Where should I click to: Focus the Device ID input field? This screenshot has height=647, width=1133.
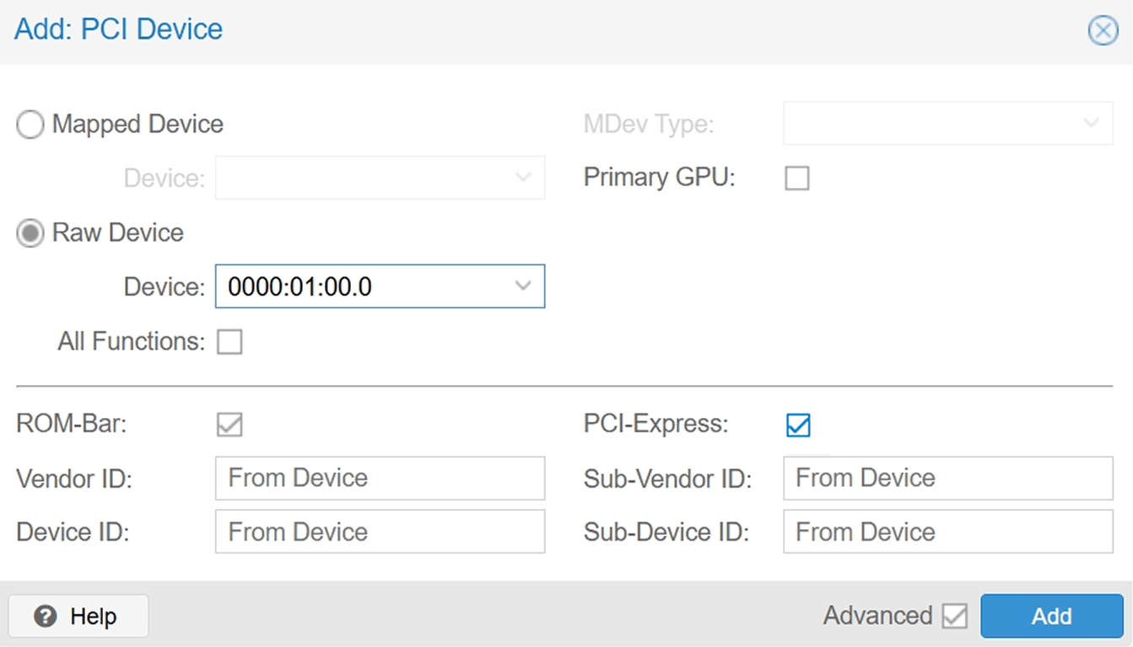click(380, 532)
